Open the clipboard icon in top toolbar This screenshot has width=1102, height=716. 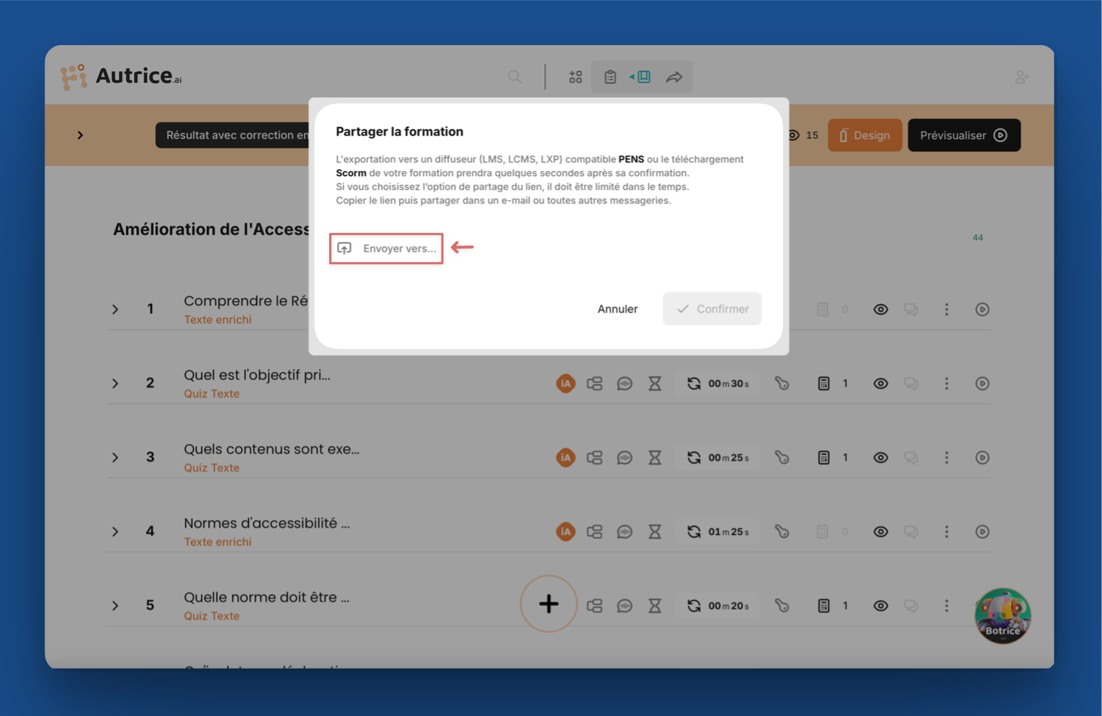click(610, 77)
